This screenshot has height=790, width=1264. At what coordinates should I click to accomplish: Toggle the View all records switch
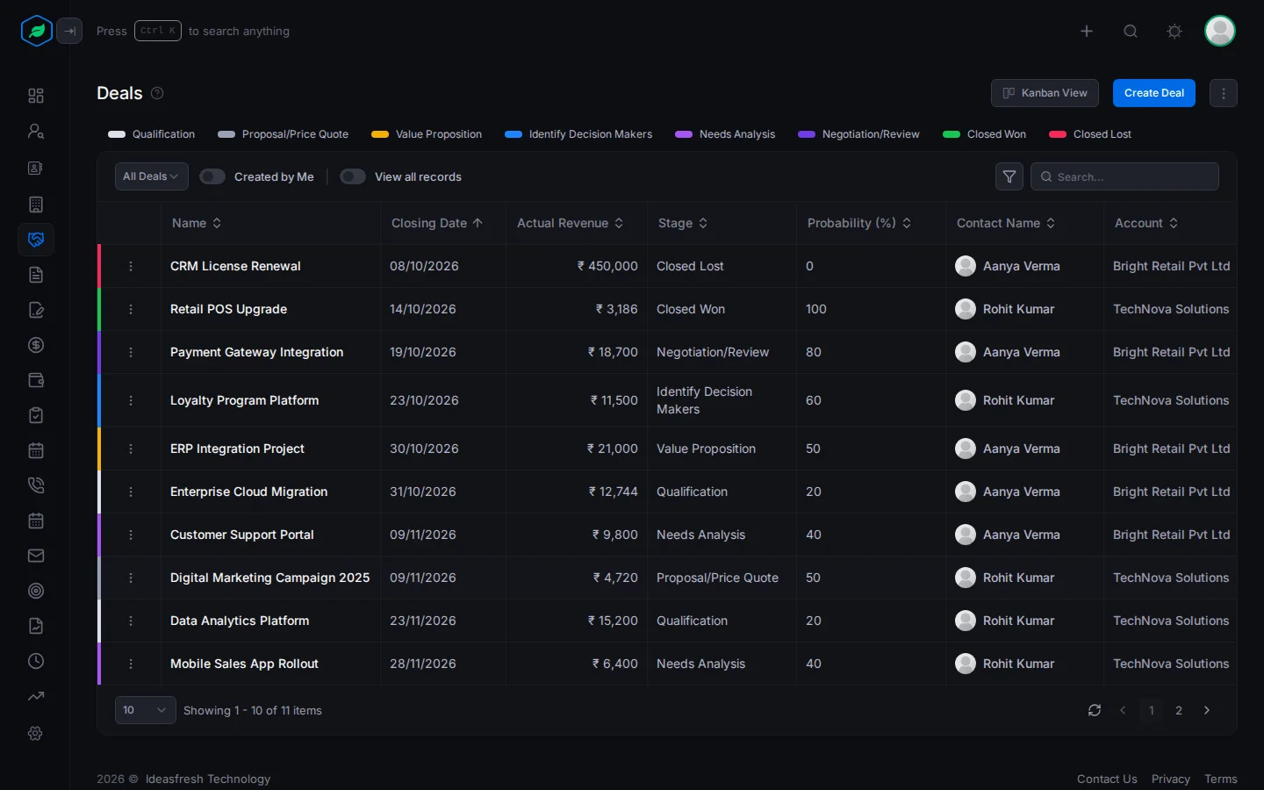[353, 176]
